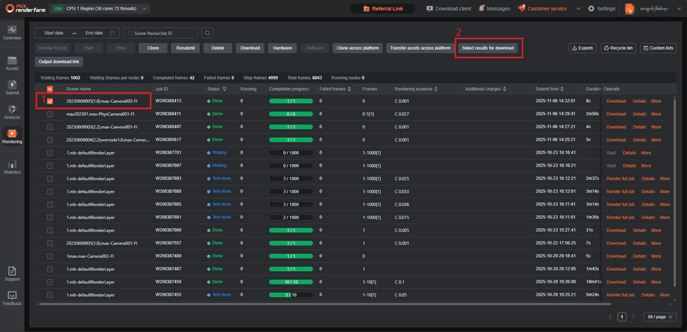The width and height of the screenshot is (687, 332).
Task: Click the 6 / 6 completion progress bar
Action: [x=291, y=114]
